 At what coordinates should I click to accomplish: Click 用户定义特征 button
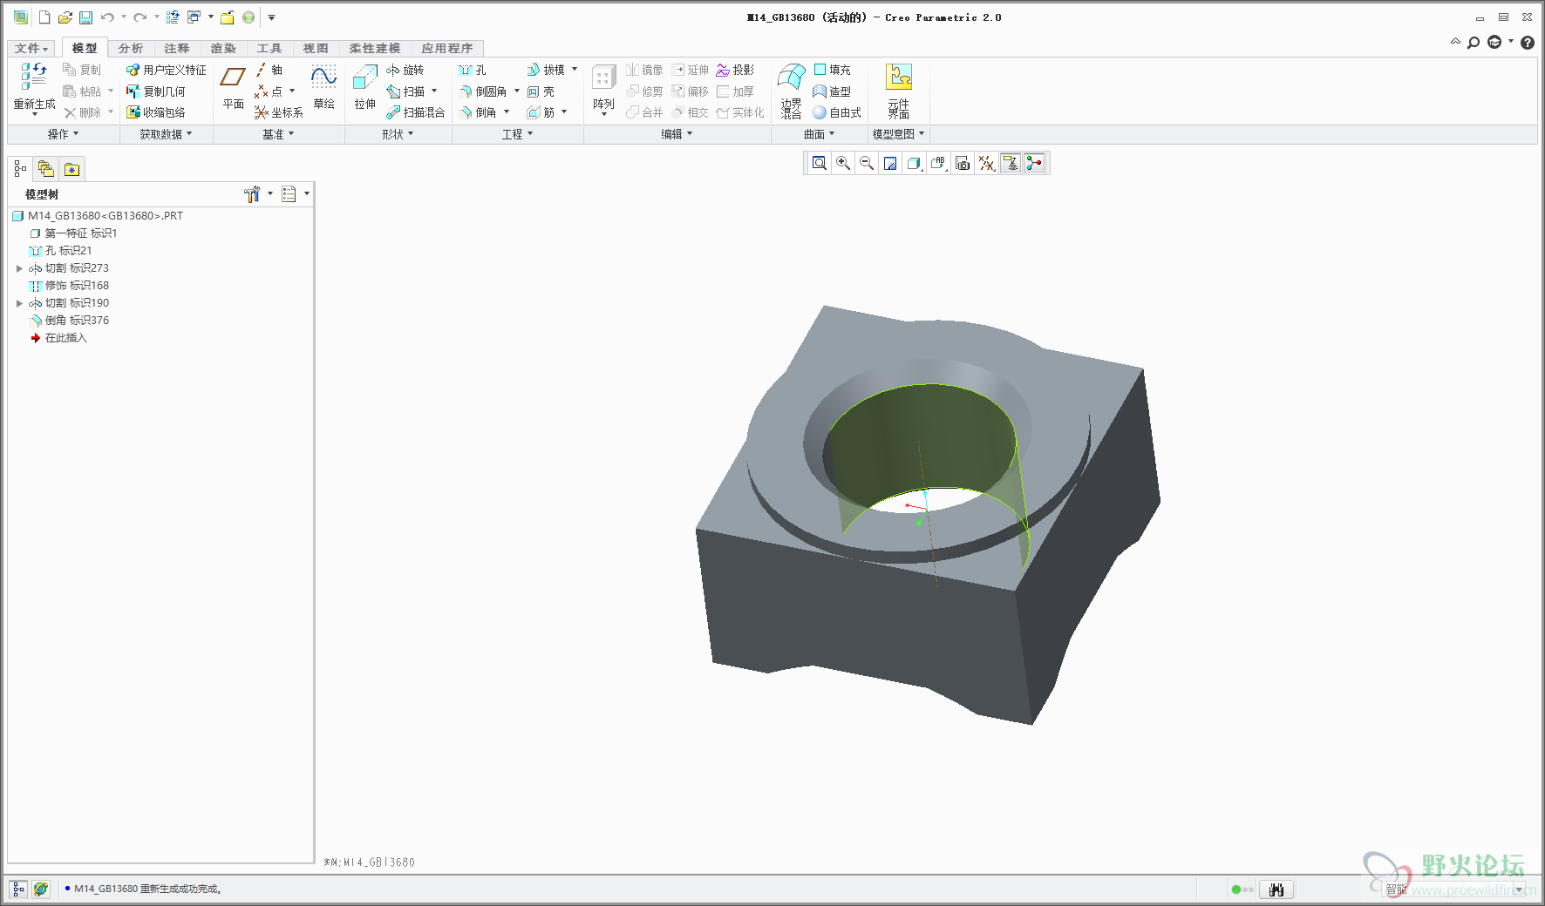167,70
